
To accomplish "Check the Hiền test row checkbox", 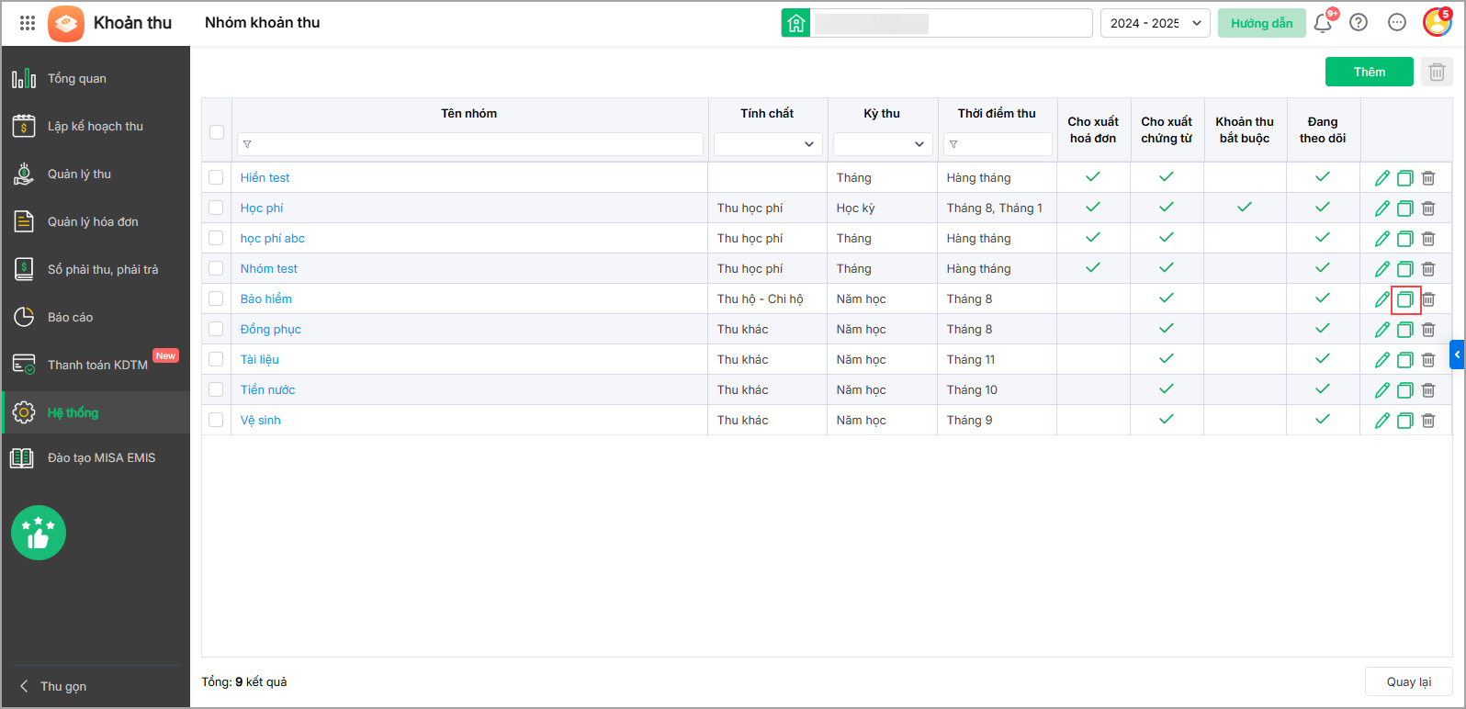I will (216, 177).
